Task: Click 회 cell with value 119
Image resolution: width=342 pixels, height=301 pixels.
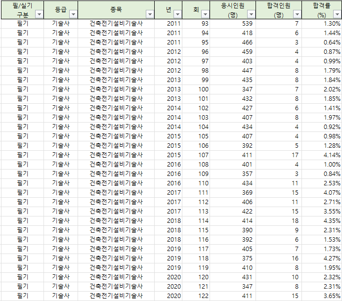Action: pyautogui.click(x=196, y=267)
